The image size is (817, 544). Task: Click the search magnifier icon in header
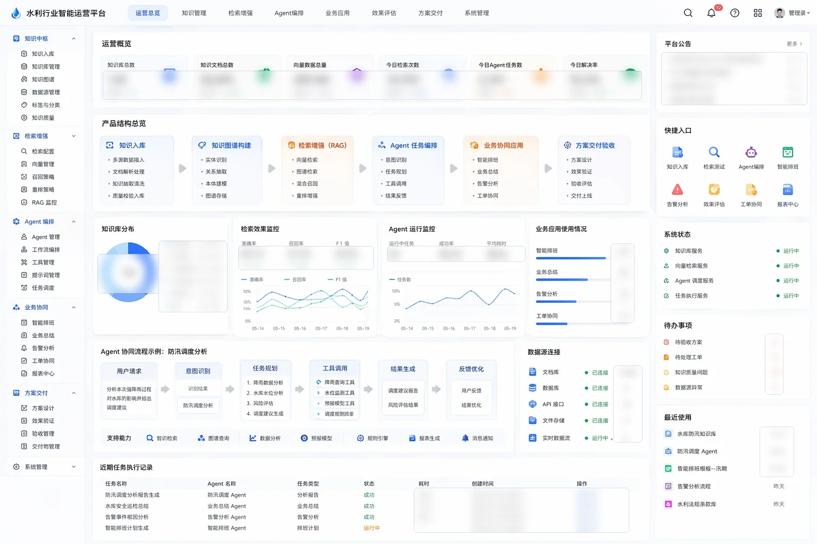pyautogui.click(x=688, y=13)
